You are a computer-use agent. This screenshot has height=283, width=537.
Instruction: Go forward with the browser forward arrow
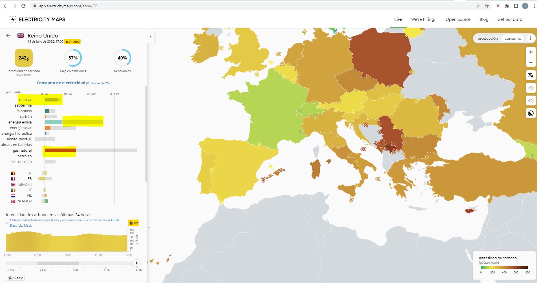coord(14,6)
